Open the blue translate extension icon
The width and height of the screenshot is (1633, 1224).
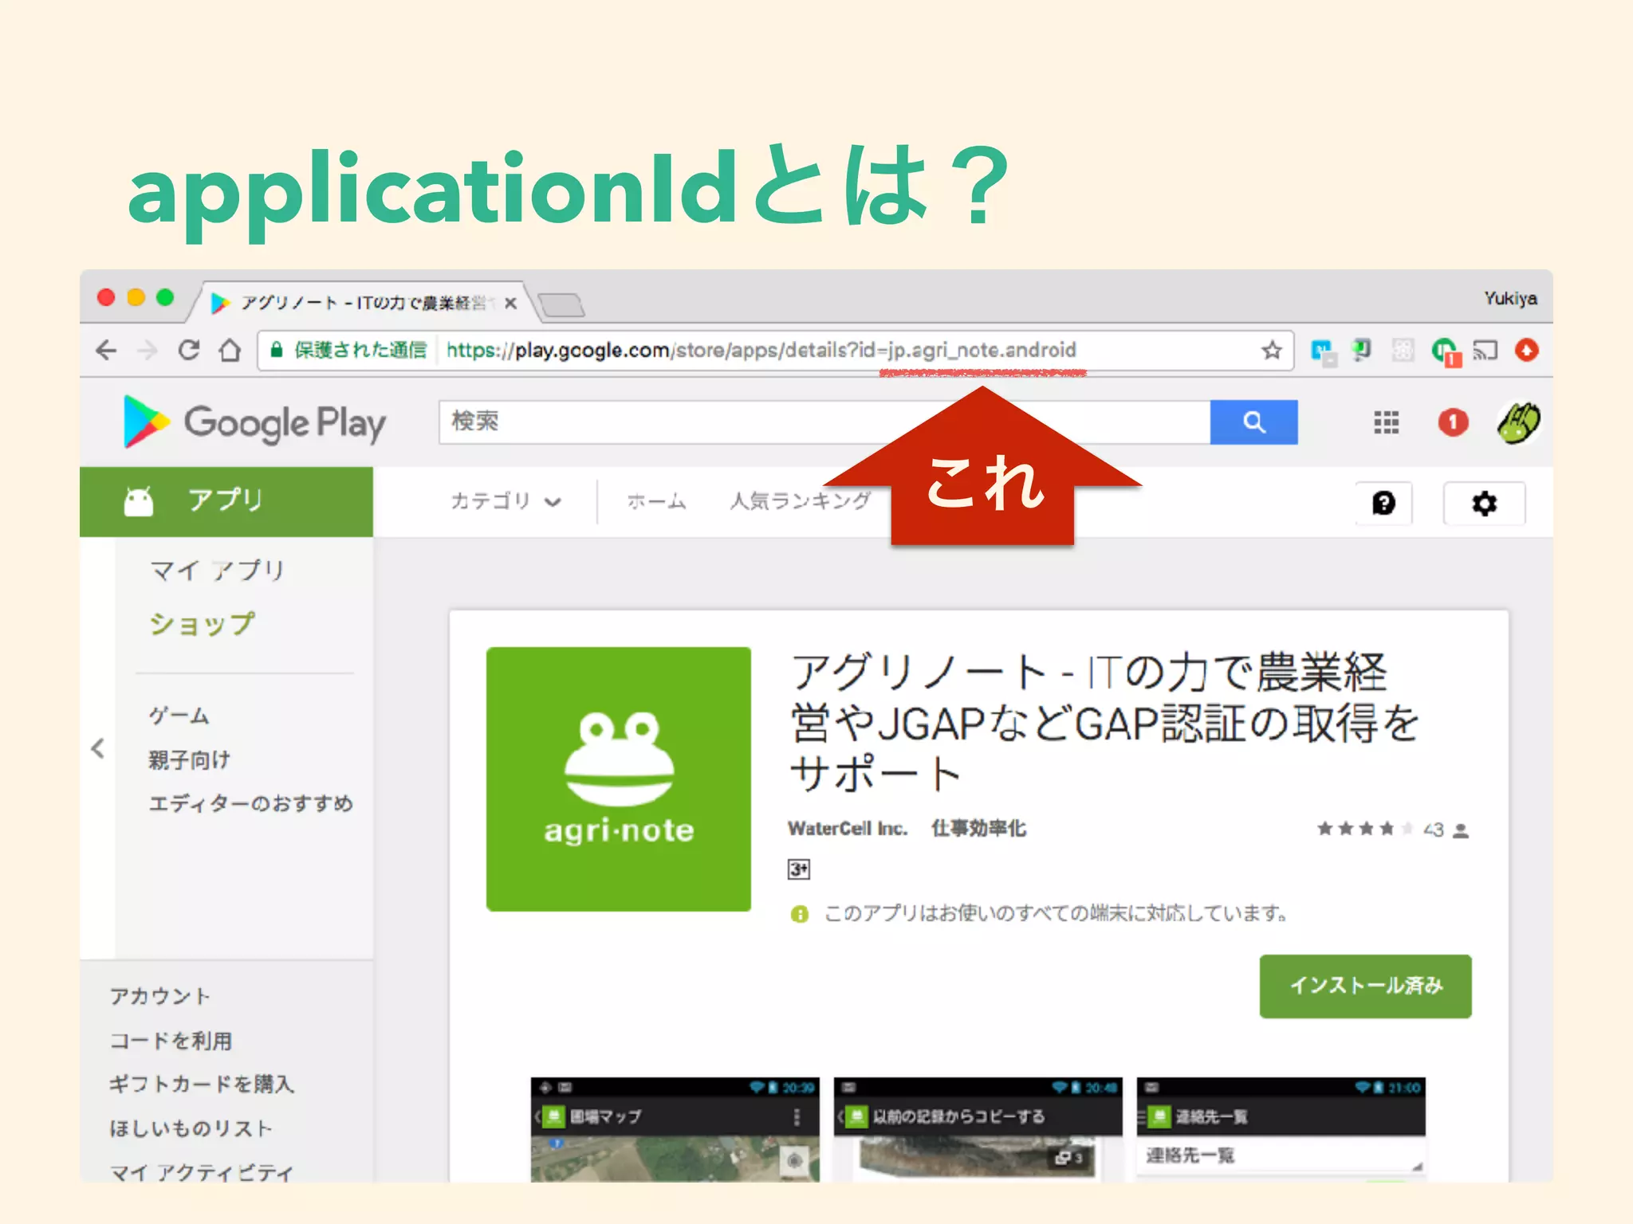pyautogui.click(x=1324, y=352)
